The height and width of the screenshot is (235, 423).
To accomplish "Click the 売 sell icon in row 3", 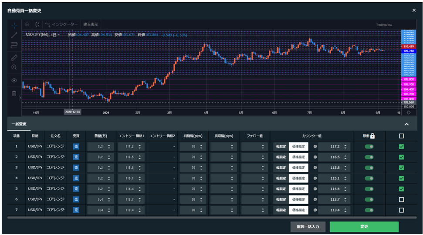I will coord(76,168).
